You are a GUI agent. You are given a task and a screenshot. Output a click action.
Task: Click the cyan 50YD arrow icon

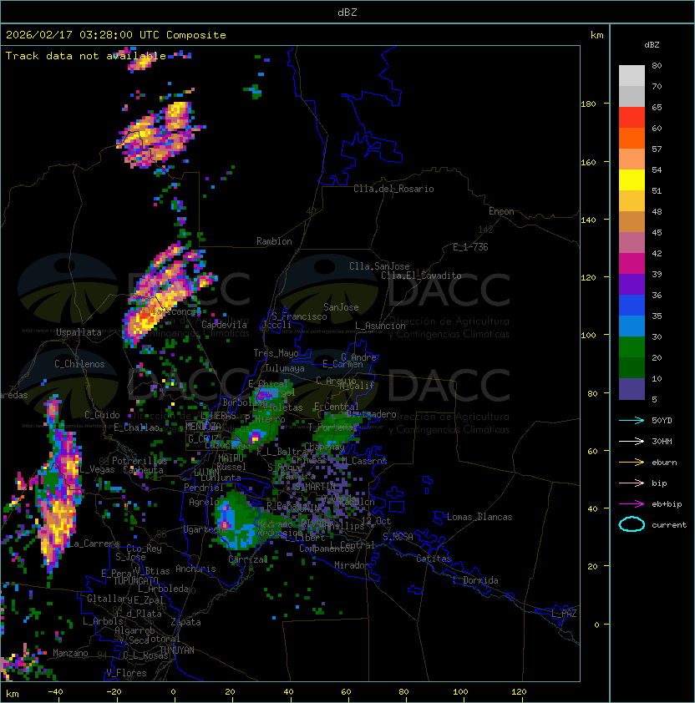[632, 420]
